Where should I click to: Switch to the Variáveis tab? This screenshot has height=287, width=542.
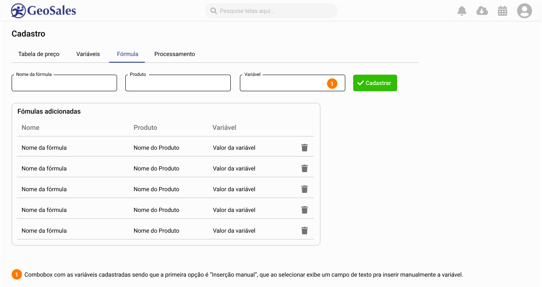pyautogui.click(x=88, y=54)
